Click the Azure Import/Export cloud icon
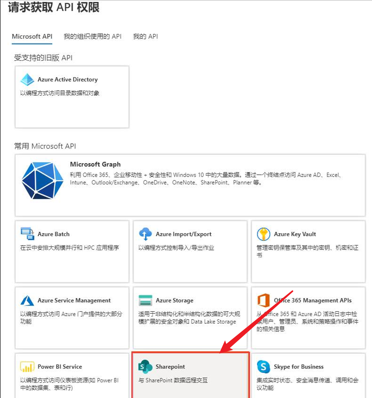Viewport: 372px width, 398px height. pyautogui.click(x=145, y=234)
